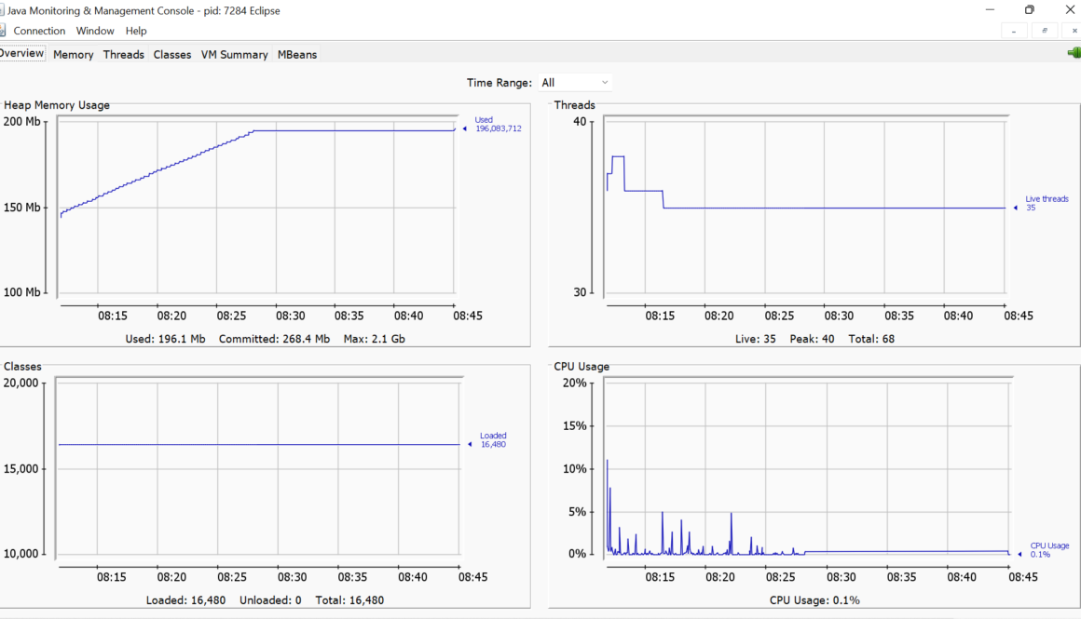Restore the inner connection frame size
Viewport: 1081px width, 619px height.
pos(1044,31)
